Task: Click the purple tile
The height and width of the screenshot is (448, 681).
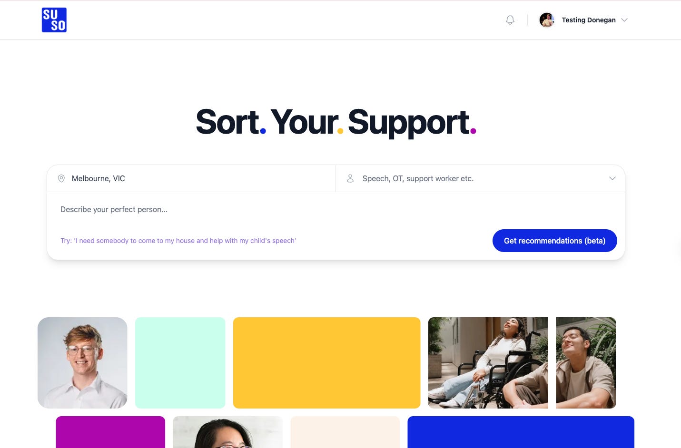Action: 110,432
